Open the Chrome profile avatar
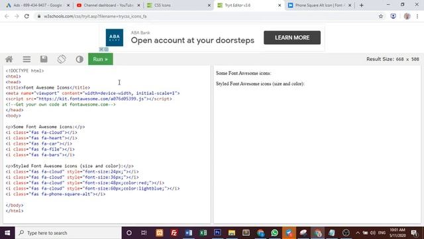 click(x=407, y=16)
